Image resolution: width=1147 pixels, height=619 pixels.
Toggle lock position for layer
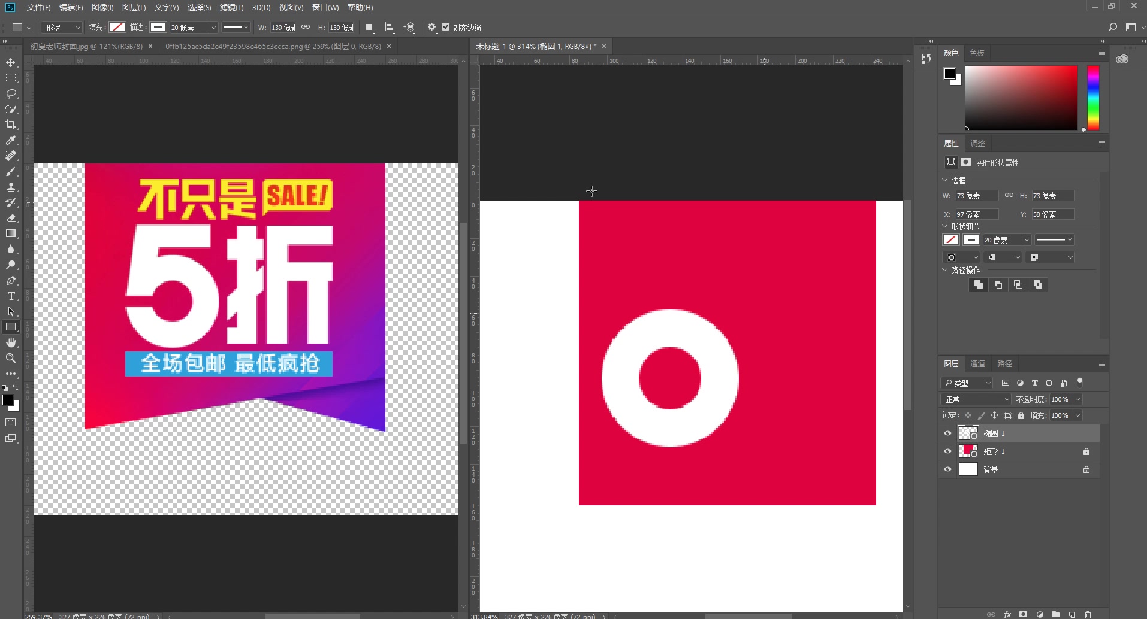point(994,415)
